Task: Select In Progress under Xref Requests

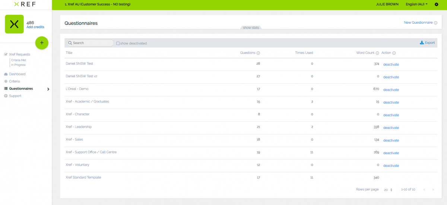Action: click(18, 65)
